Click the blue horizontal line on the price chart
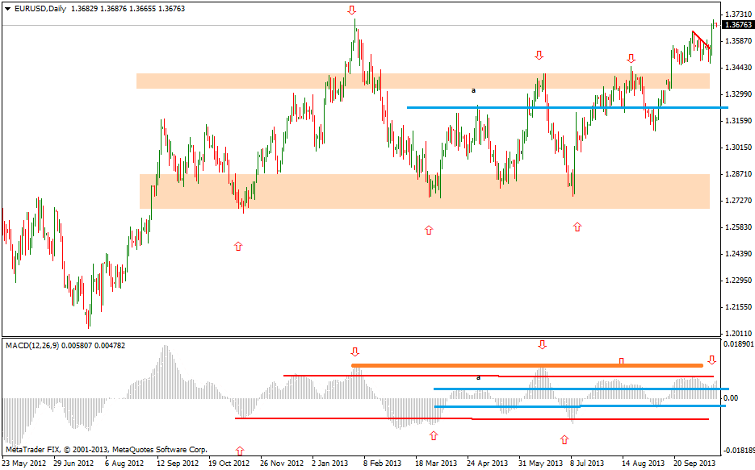 565,107
